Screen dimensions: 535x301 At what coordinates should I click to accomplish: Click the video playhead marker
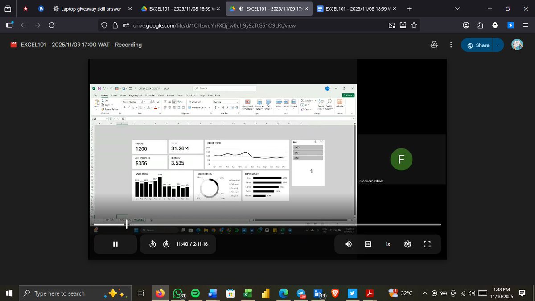[x=126, y=224]
